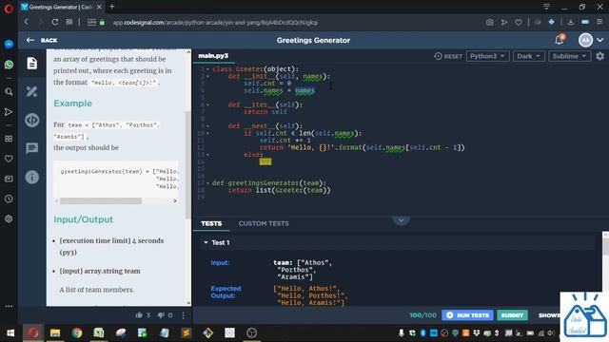The width and height of the screenshot is (609, 342).
Task: Collapse the tests panel with chevron handle
Action: pyautogui.click(x=402, y=220)
